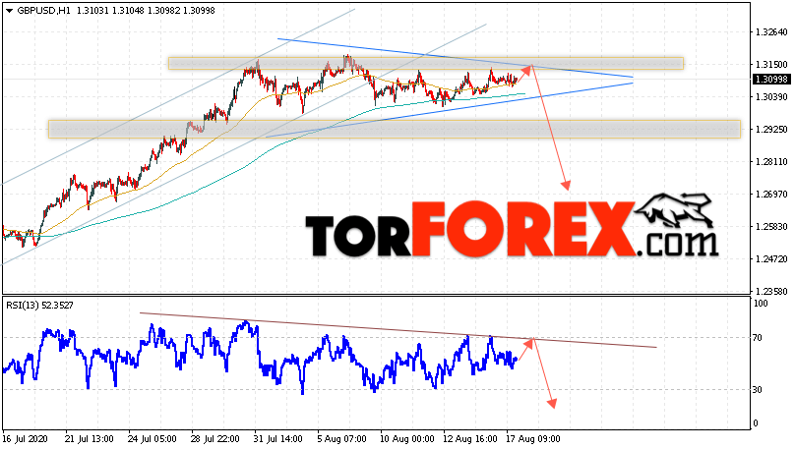Screen dimensions: 795x450
Task: Select the 16 Jul 2020 time label
Action: tap(25, 439)
